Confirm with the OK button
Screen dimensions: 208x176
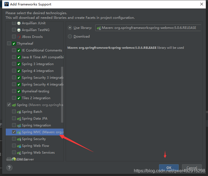(169, 168)
